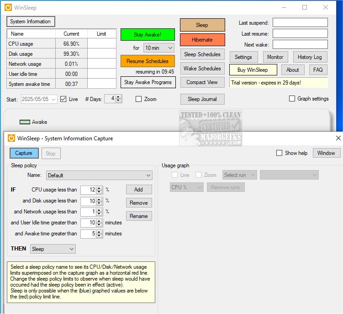The height and width of the screenshot is (314, 343).
Task: Click the red Hibernate button
Action: point(202,40)
